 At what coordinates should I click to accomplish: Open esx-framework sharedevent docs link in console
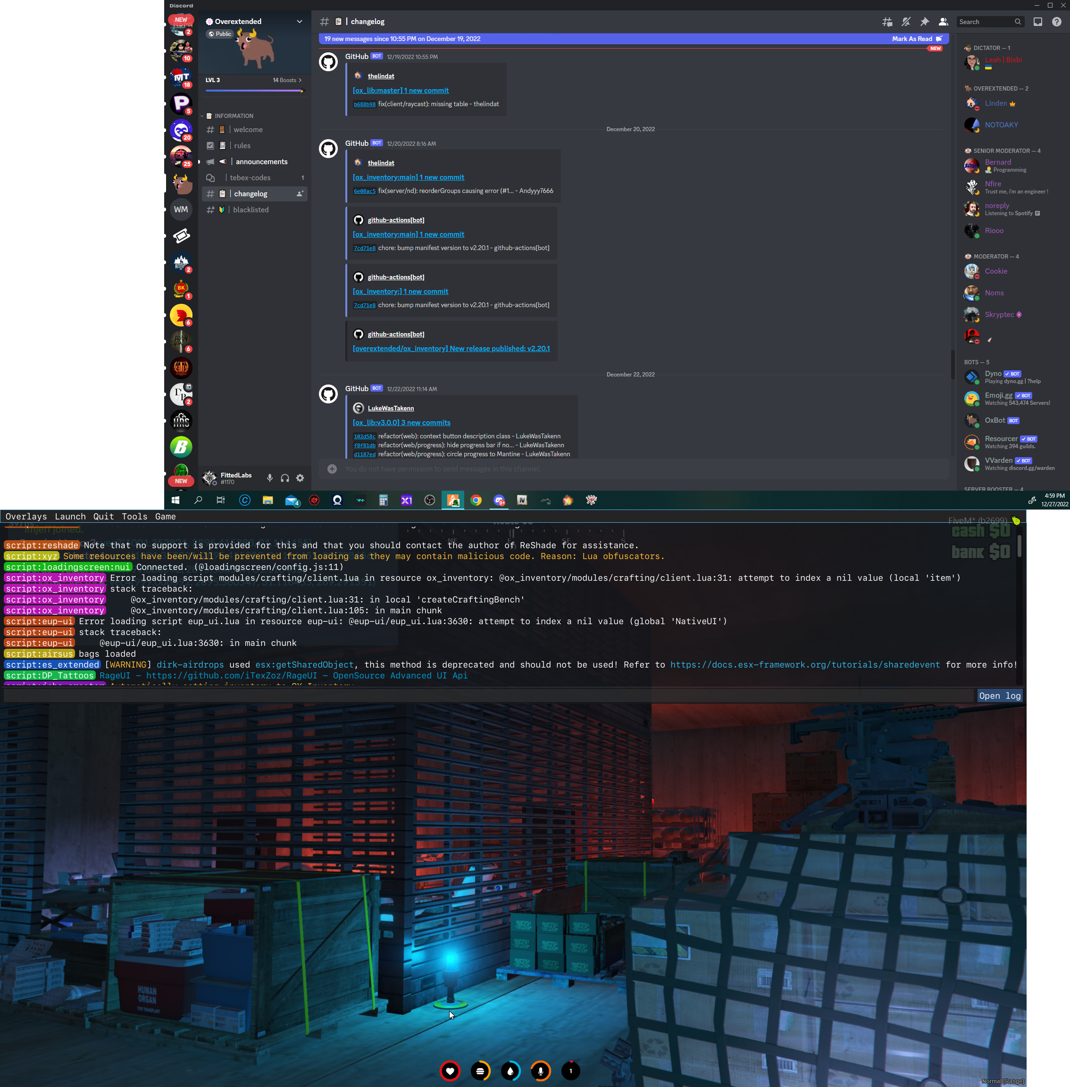point(805,664)
